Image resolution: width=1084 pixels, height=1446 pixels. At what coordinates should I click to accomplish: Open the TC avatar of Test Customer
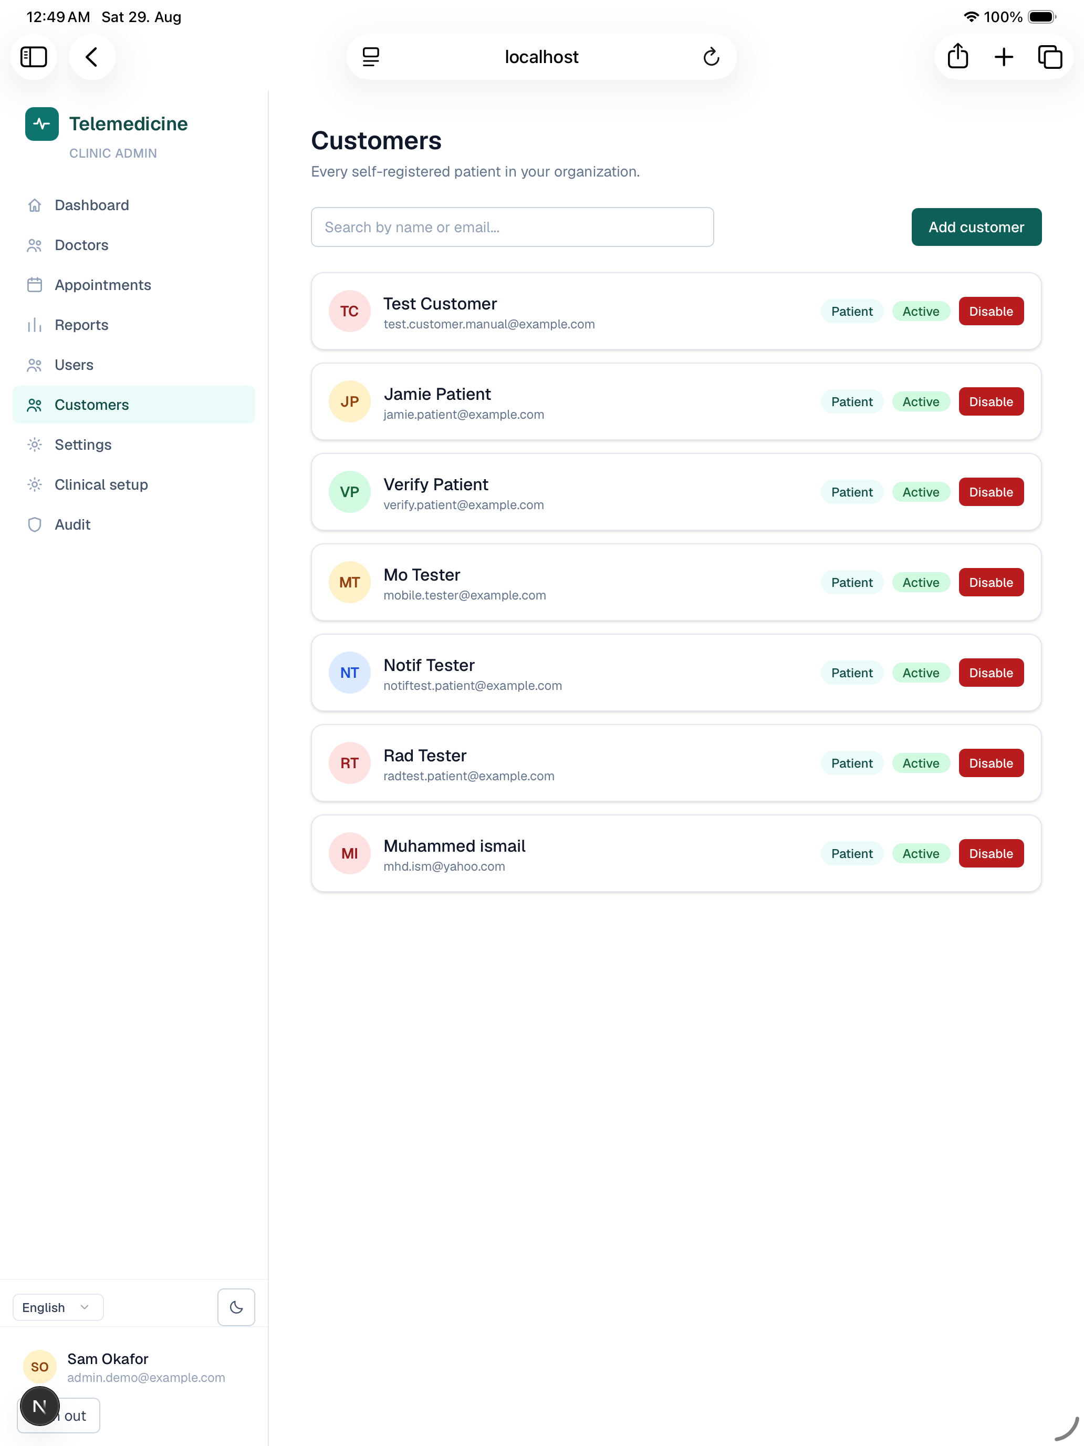[x=350, y=311]
